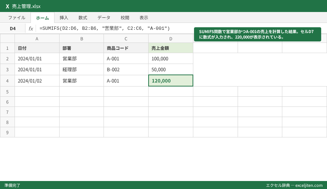This screenshot has height=189, width=327.
Task: Select the A-001 cell in row 2
Action: tap(126, 59)
